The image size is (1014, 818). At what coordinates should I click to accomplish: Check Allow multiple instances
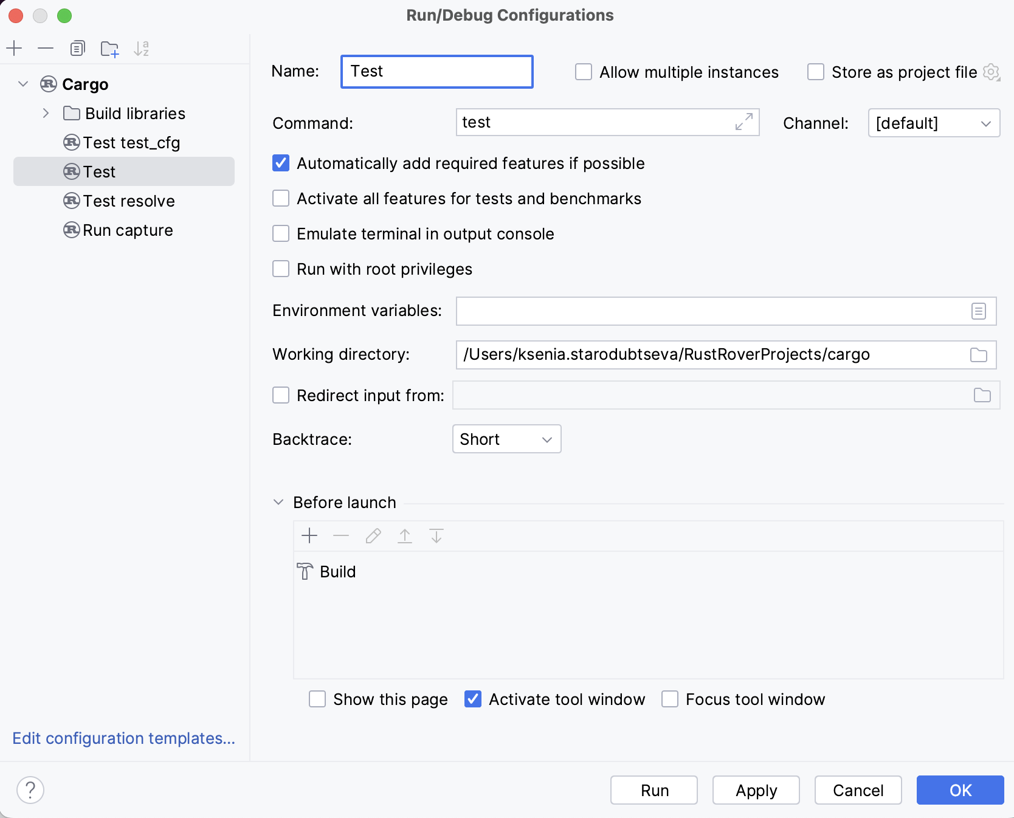583,72
